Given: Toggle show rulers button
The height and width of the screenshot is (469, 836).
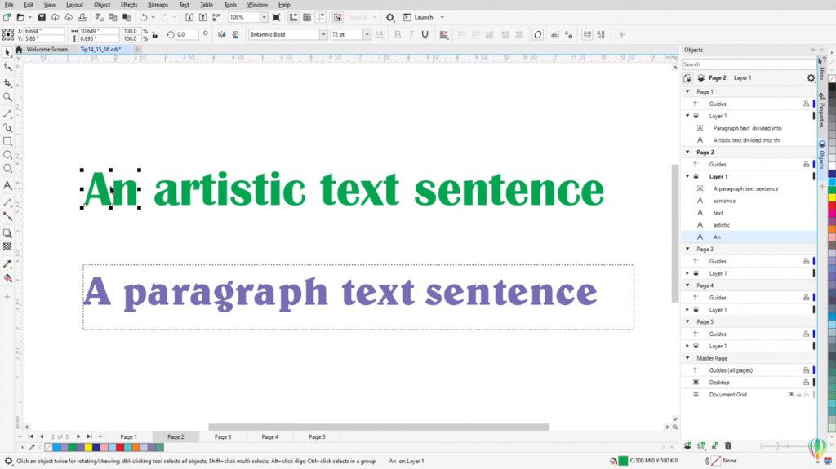Looking at the screenshot, I should (293, 18).
